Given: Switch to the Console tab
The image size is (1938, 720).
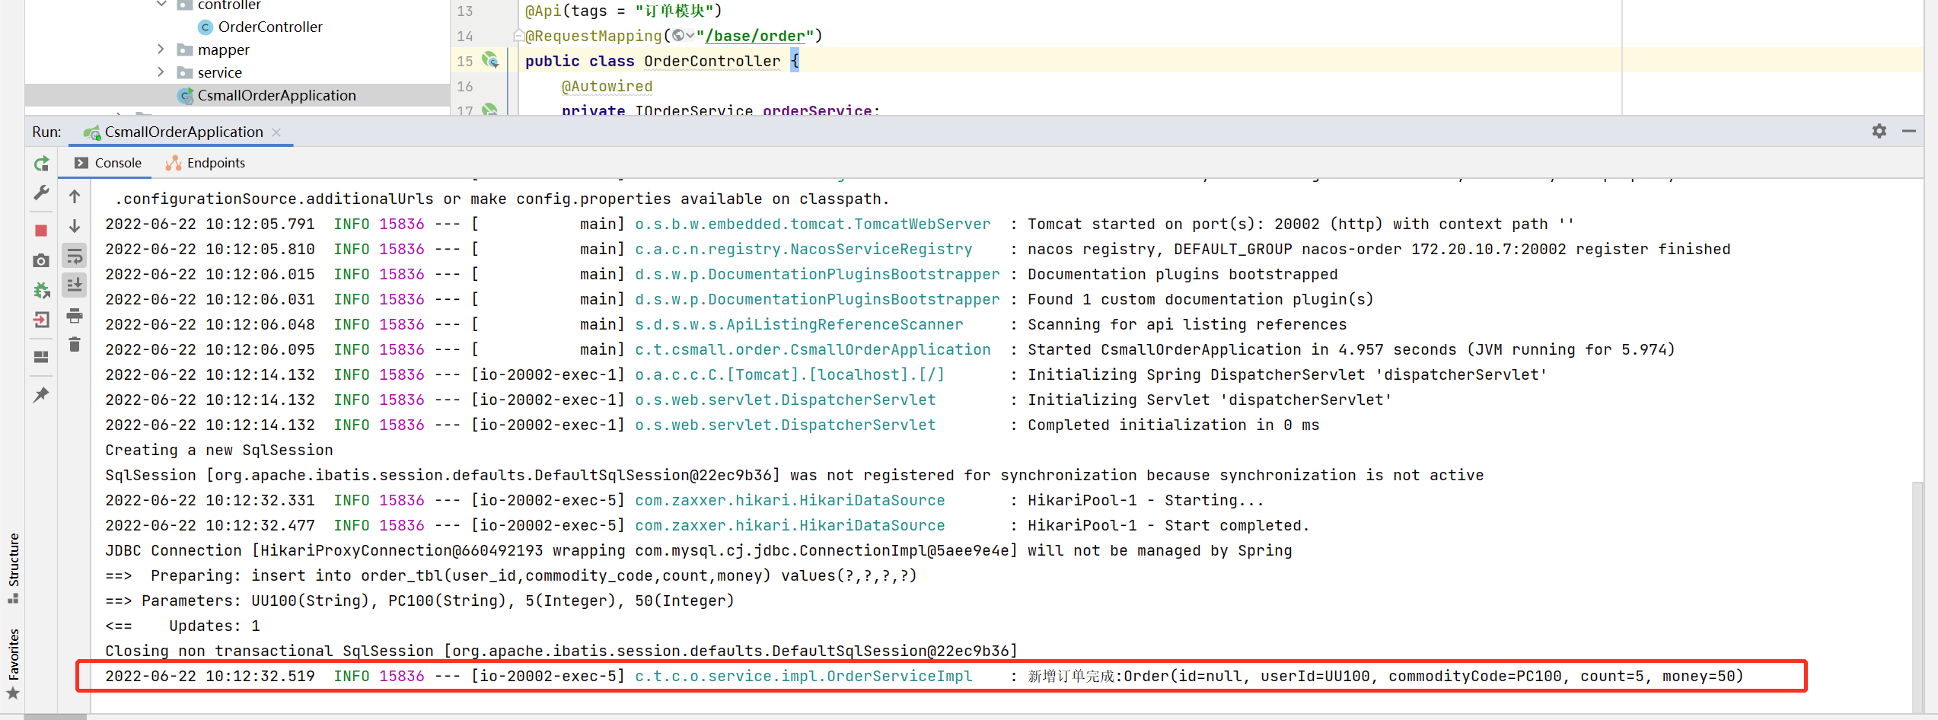Looking at the screenshot, I should 108,163.
